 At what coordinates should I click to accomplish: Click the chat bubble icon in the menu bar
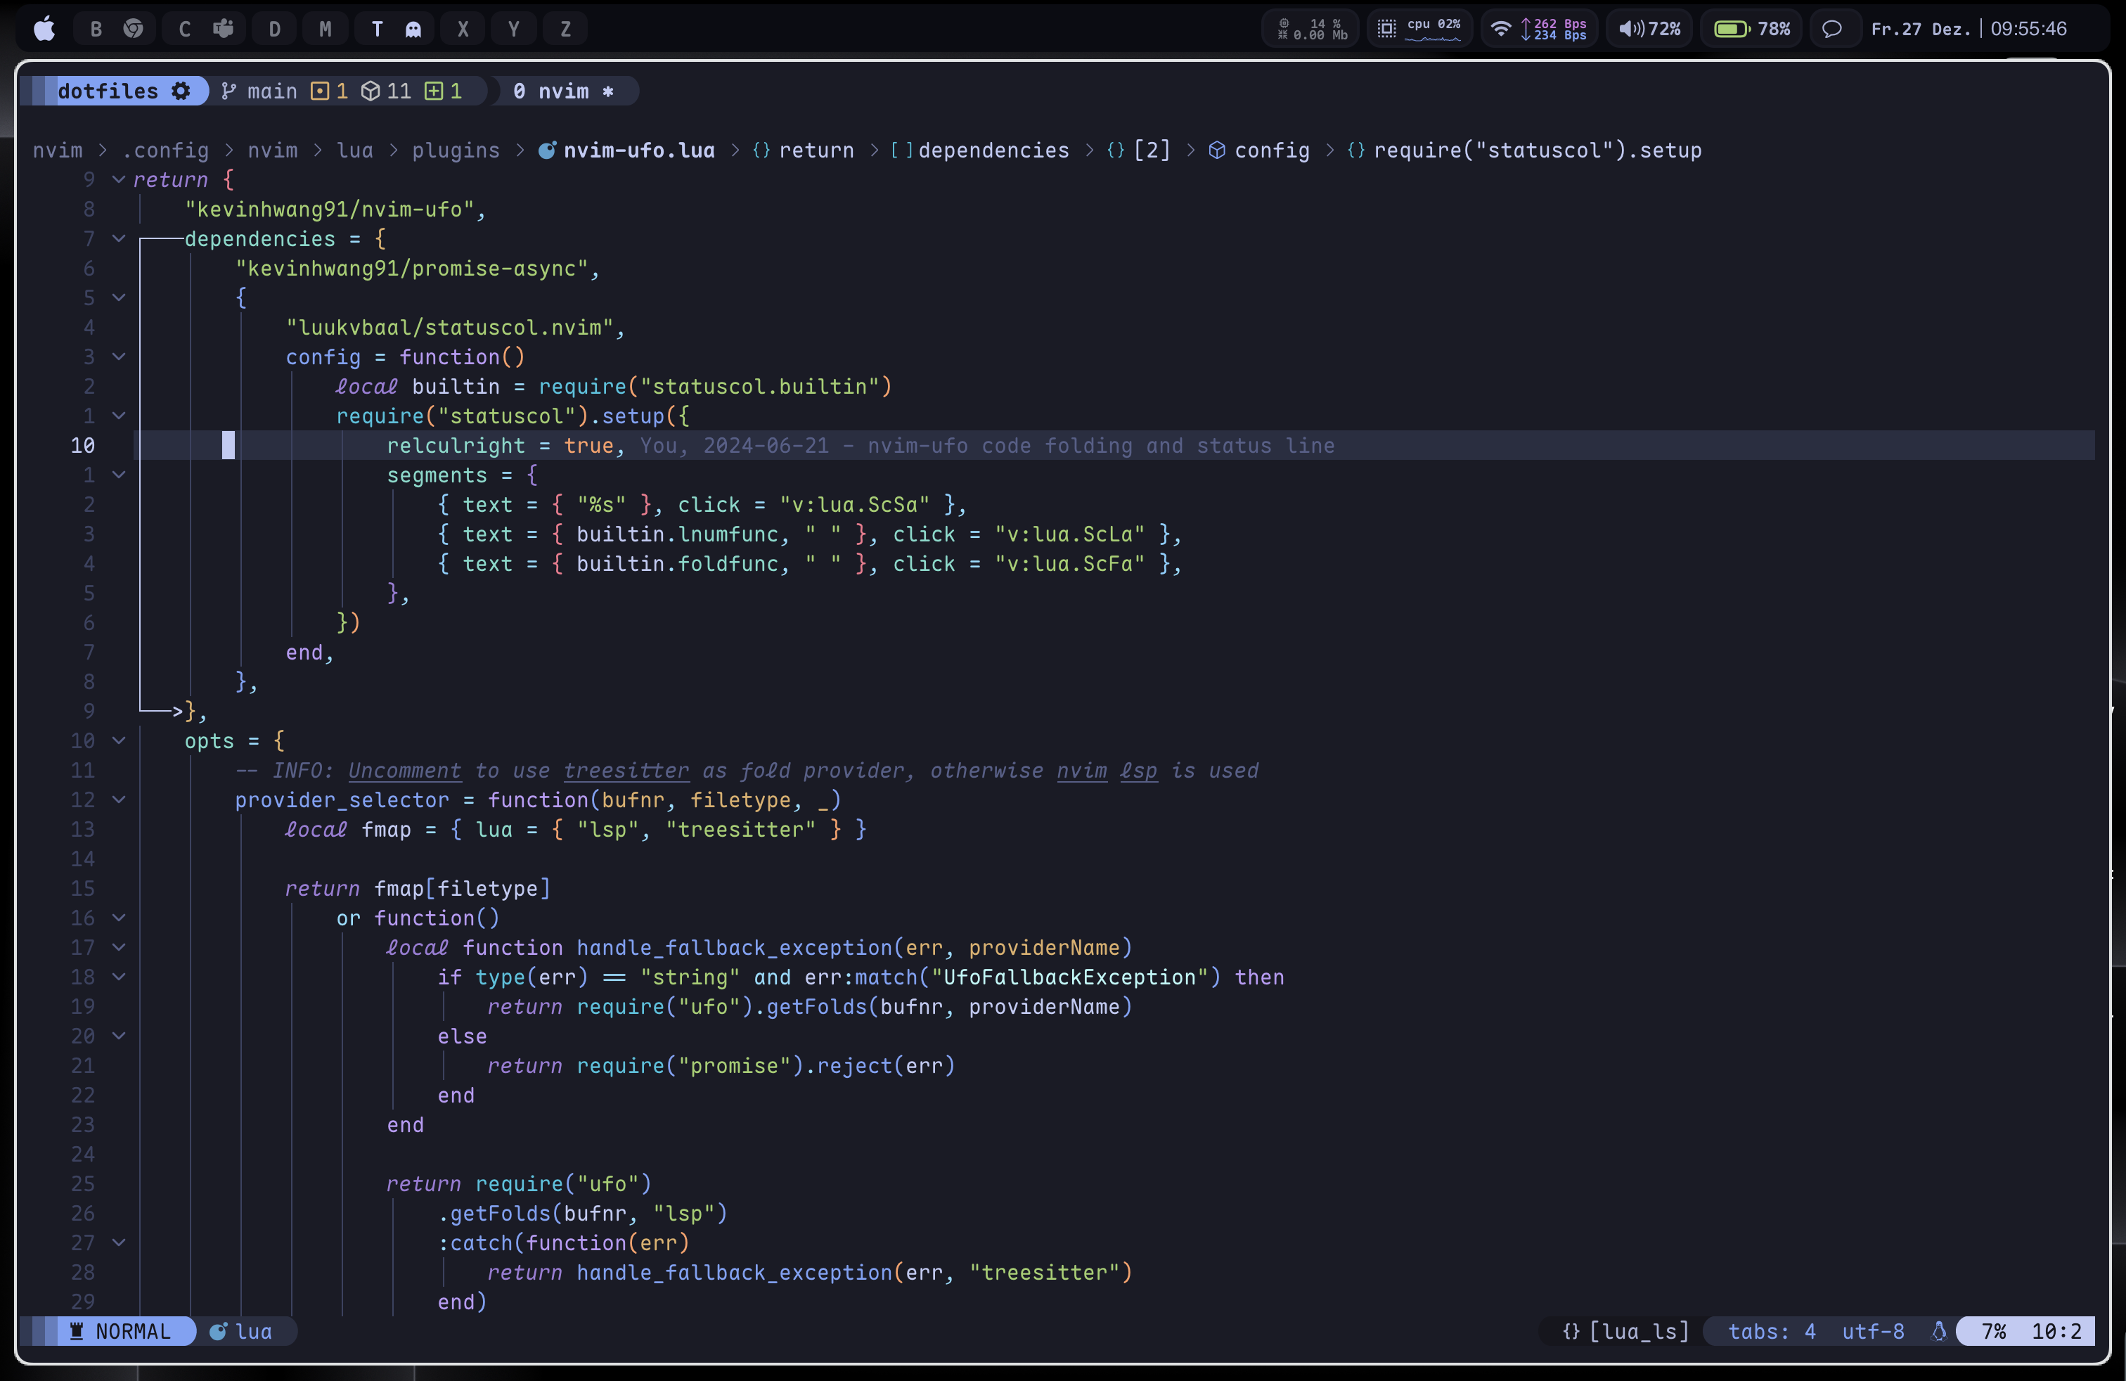pos(1831,29)
